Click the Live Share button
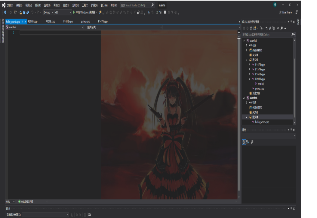The height and width of the screenshot is (218, 317). [x=285, y=12]
